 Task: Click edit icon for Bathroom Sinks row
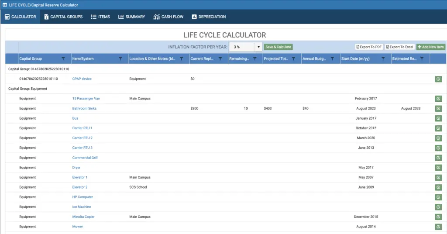tap(438, 108)
